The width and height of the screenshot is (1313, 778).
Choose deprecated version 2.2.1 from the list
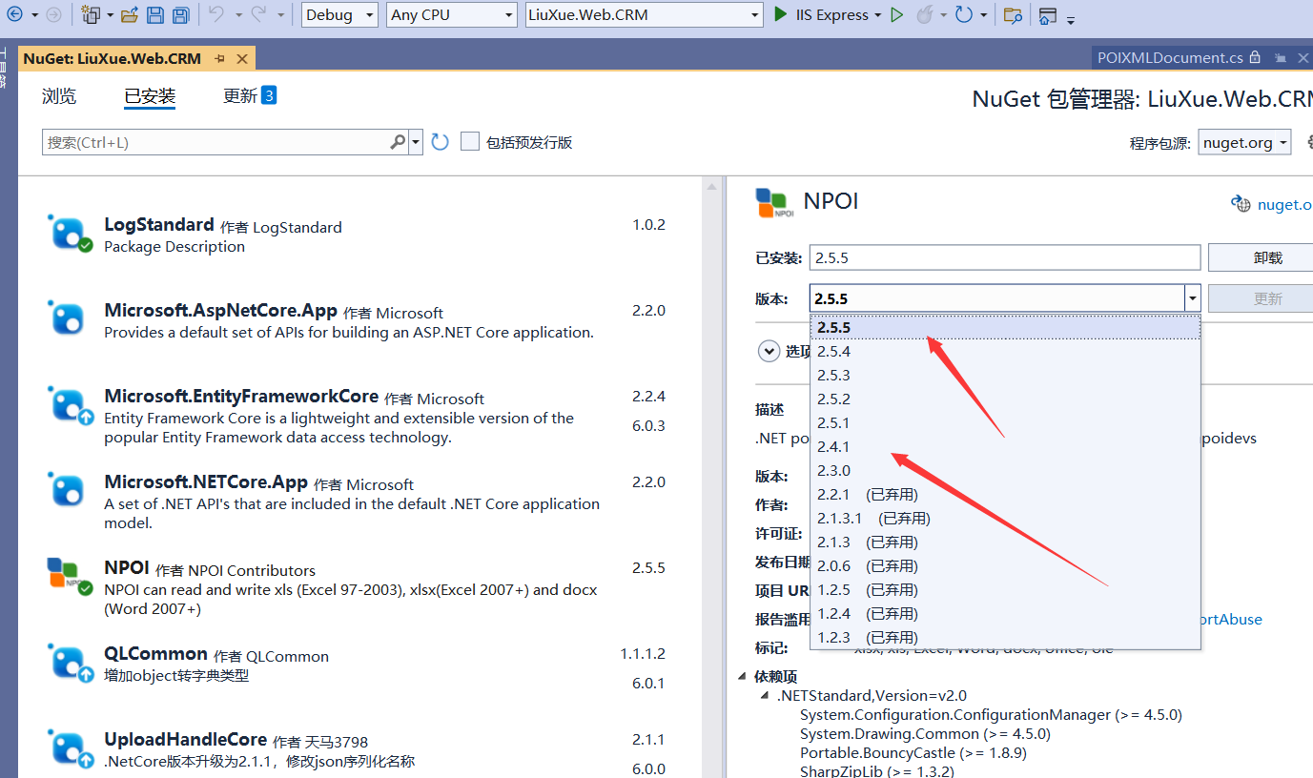tap(1005, 494)
